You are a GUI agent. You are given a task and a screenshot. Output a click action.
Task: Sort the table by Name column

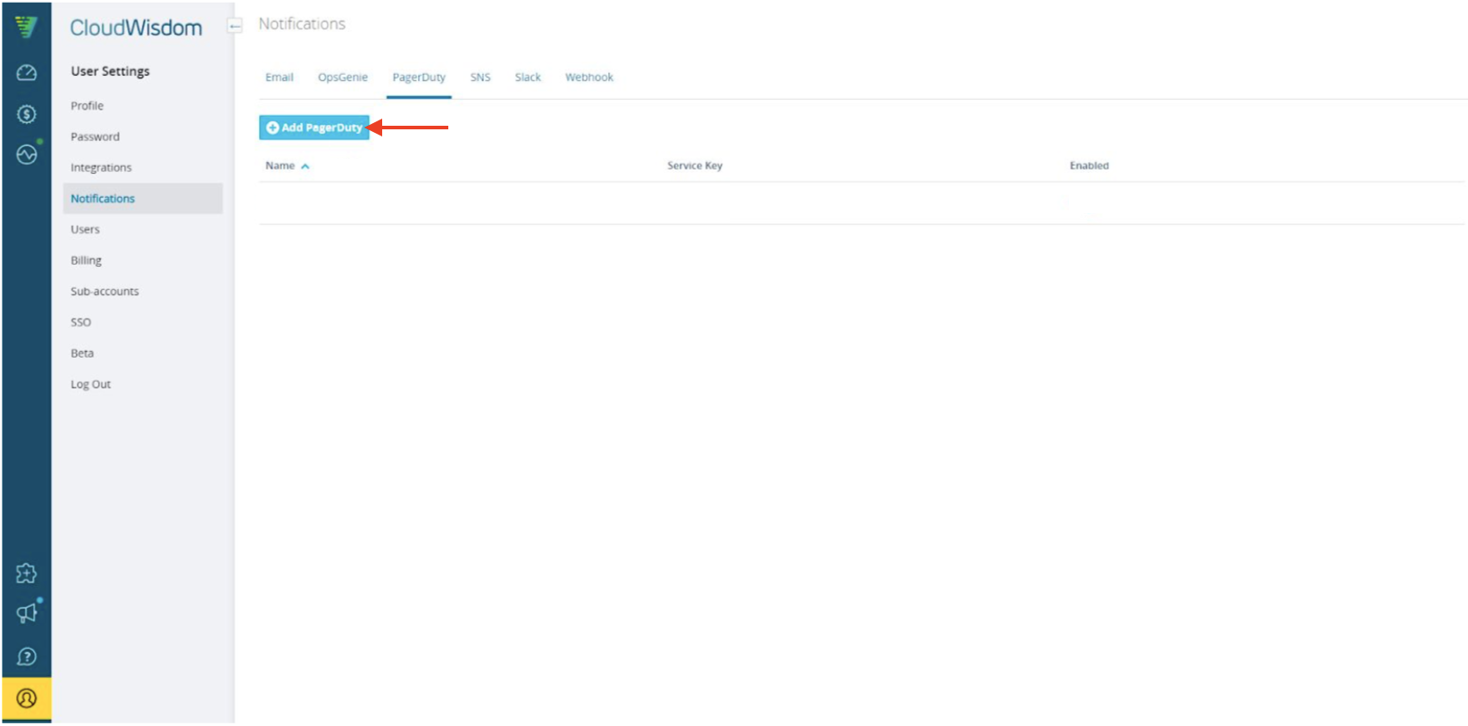tap(280, 166)
